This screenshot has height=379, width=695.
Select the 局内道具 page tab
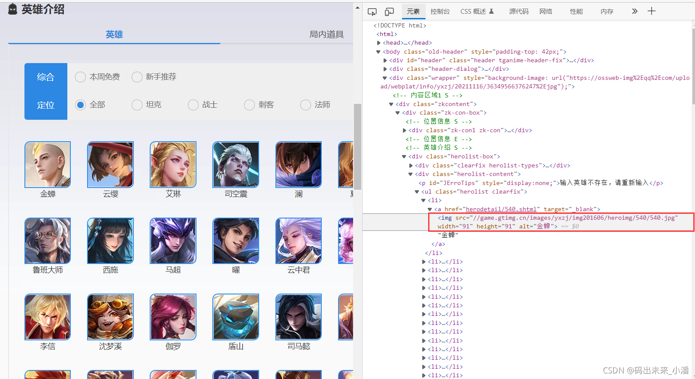pos(326,34)
